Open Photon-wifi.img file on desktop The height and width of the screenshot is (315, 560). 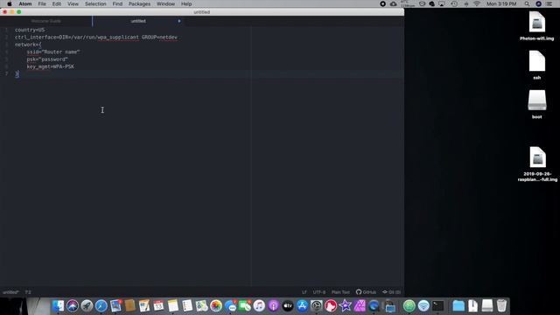(x=536, y=25)
